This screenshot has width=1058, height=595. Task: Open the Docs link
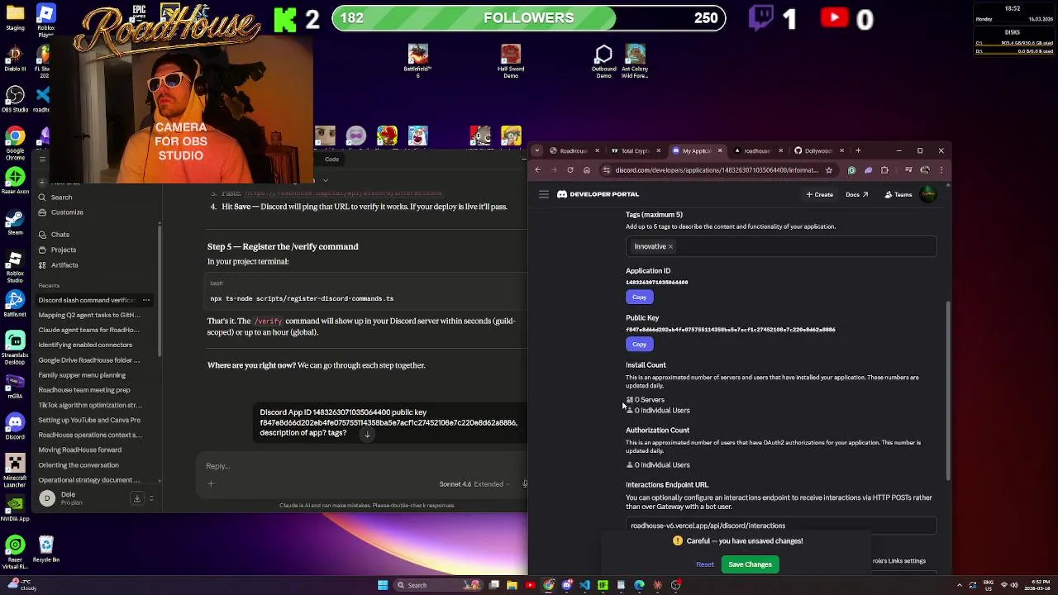click(x=856, y=194)
